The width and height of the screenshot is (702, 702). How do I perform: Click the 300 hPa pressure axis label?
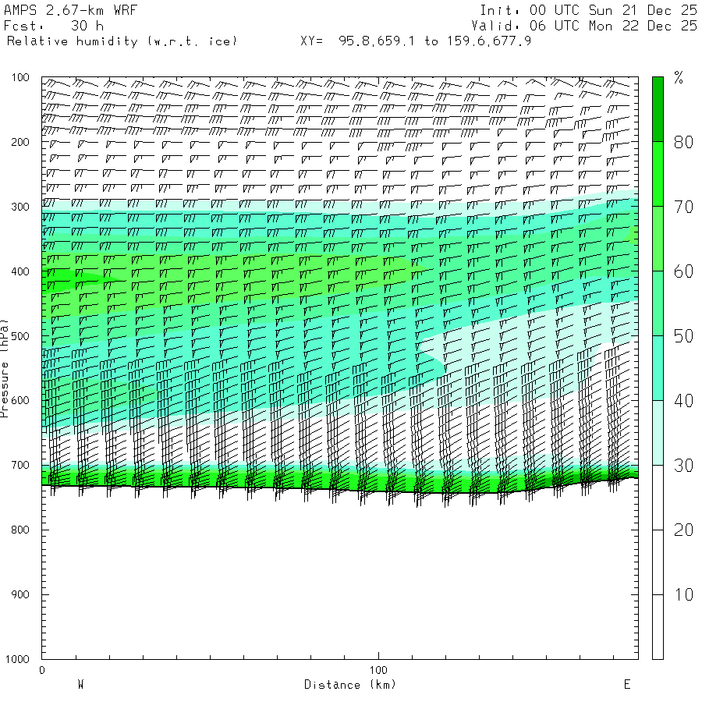(x=20, y=207)
